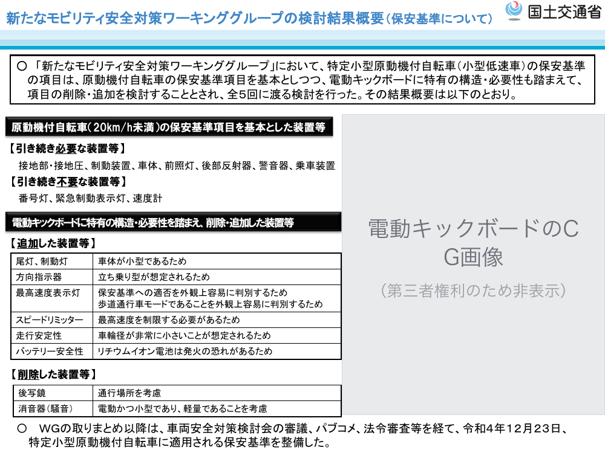The image size is (605, 453).
Task: Click the 国土交通省 globe logo icon
Action: point(514,11)
